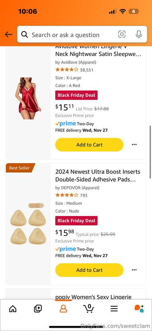View the shopping cart icon
Screen dimensions: 152x331
(89, 309)
